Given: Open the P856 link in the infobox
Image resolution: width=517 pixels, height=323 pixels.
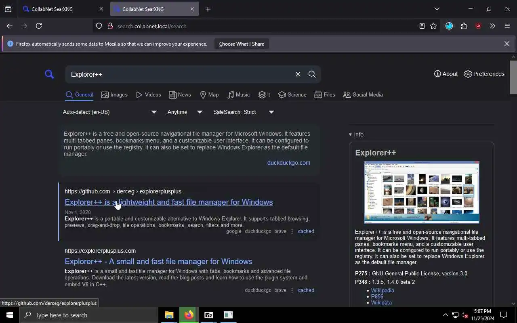Looking at the screenshot, I should click(377, 296).
